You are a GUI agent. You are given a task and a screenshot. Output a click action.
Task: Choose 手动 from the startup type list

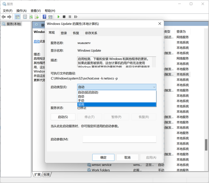117,100
